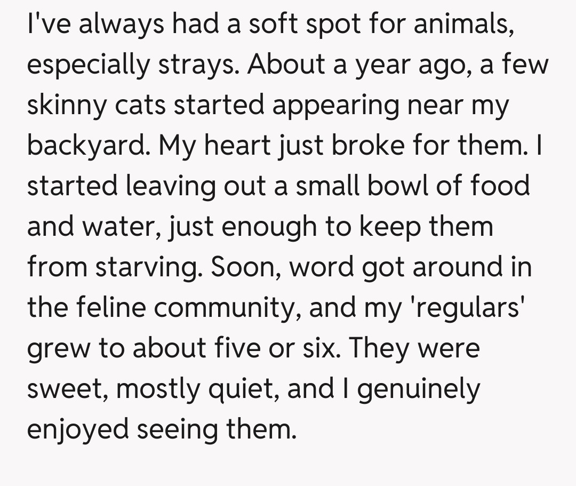
Task: Click on the word 'community'
Action: coord(235,308)
